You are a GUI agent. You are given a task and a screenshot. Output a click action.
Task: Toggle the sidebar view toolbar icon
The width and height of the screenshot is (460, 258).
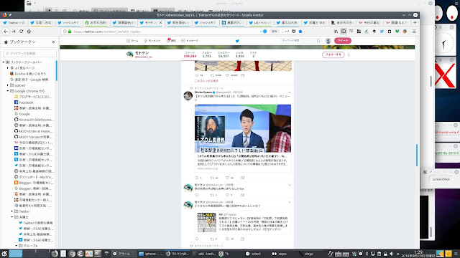[344, 32]
